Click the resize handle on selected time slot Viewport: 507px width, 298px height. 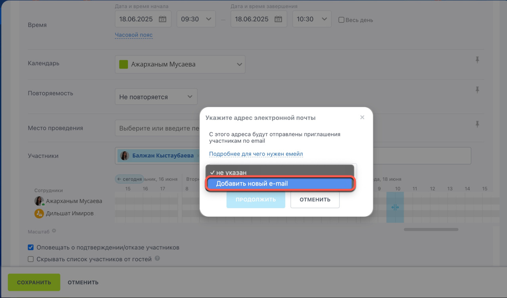395,207
